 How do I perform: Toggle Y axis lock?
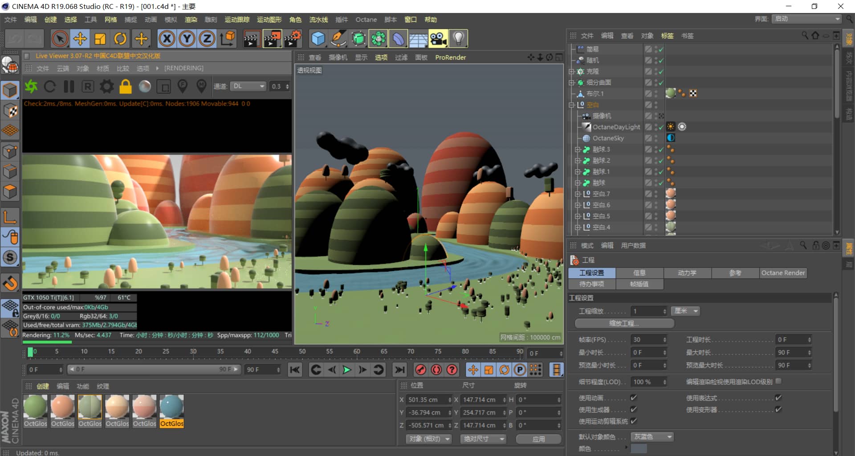(x=187, y=39)
